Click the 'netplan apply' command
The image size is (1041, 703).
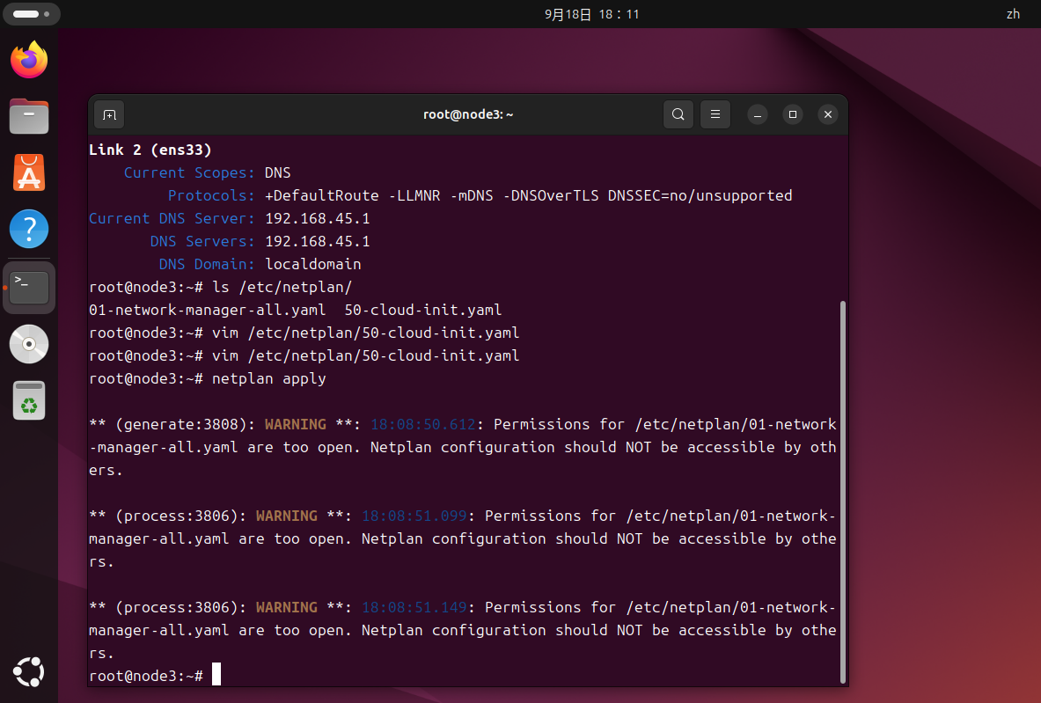269,379
